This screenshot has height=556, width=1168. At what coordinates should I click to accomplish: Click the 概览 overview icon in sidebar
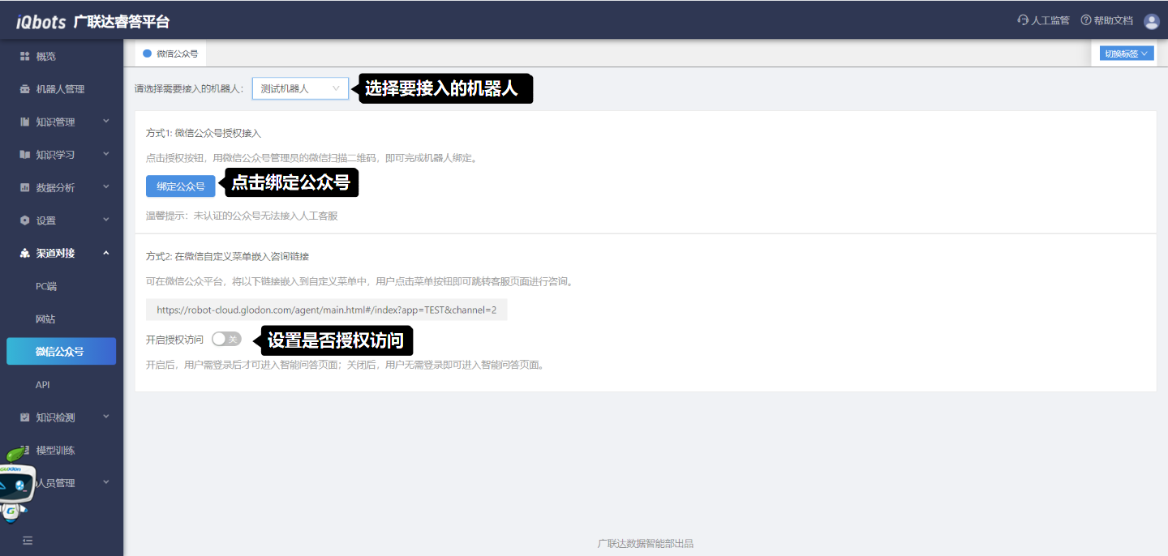[24, 57]
